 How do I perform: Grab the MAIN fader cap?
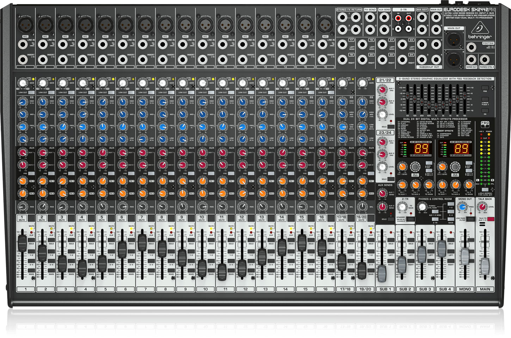coord(485,266)
